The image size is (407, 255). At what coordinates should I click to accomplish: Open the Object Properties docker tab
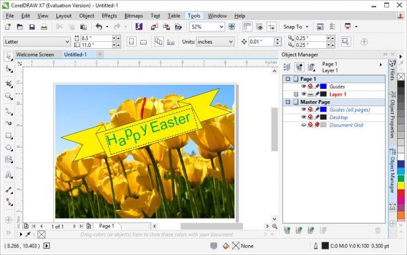coord(392,115)
